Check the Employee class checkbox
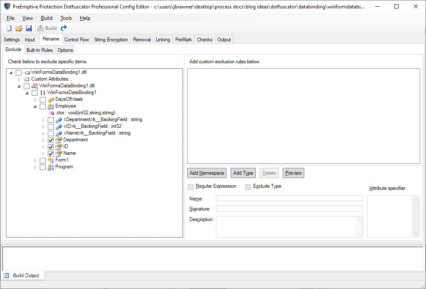 (43, 107)
